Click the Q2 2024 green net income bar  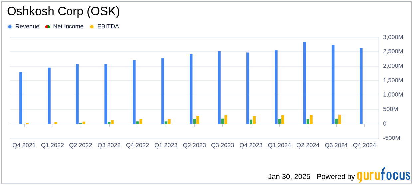308,122
